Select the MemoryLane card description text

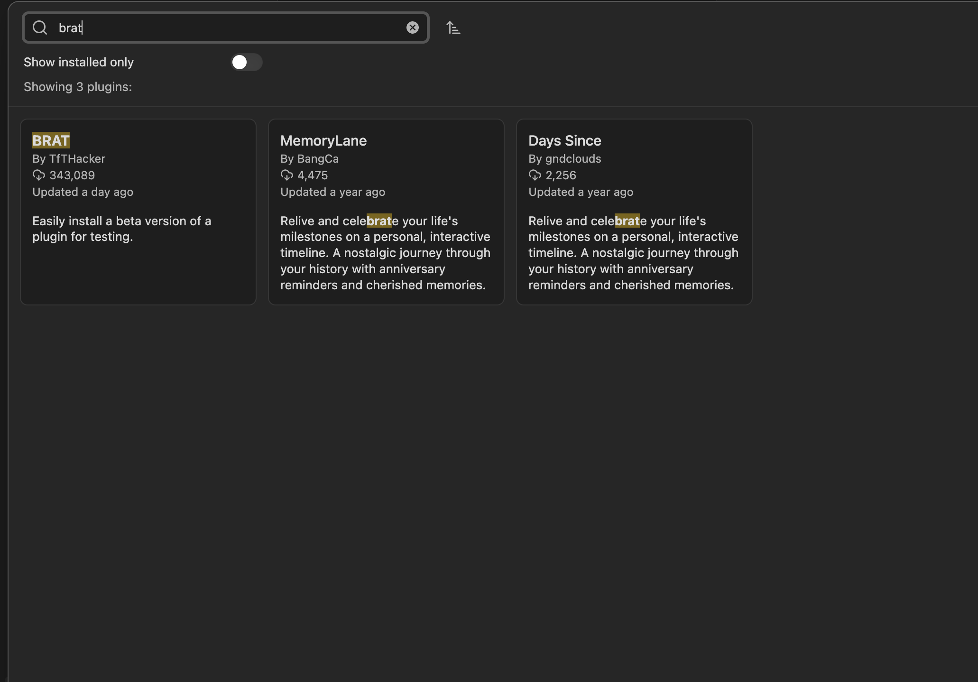(385, 253)
